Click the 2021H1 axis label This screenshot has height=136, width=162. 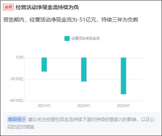(44, 106)
